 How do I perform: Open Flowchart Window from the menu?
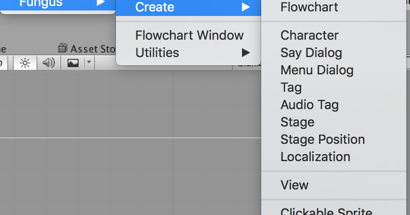[x=189, y=35]
